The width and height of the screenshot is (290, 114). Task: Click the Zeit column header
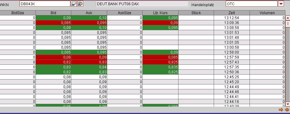point(232,13)
